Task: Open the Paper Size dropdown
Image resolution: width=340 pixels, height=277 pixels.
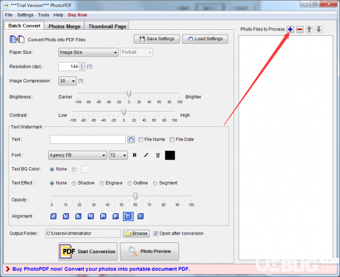Action: [88, 52]
